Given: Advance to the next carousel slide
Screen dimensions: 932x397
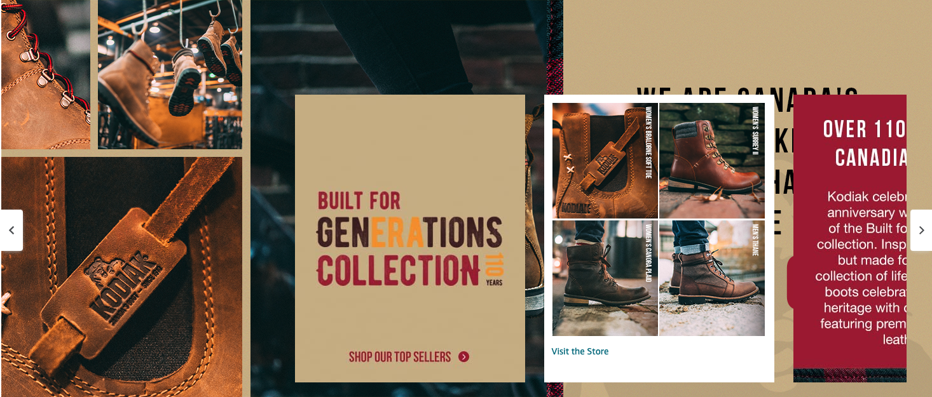Looking at the screenshot, I should [921, 230].
